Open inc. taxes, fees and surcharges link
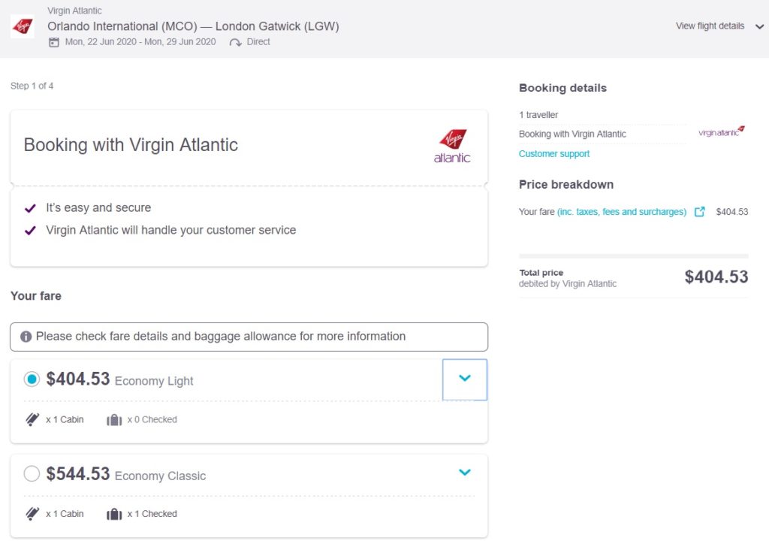Screen dimensions: 769x544 pos(622,212)
